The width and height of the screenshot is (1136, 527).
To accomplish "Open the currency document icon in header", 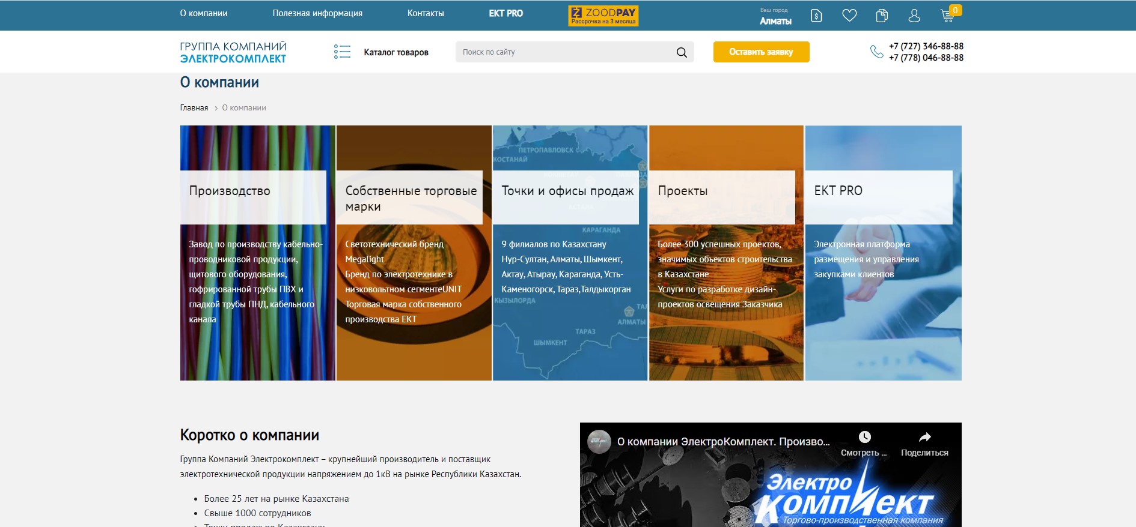I will 816,16.
